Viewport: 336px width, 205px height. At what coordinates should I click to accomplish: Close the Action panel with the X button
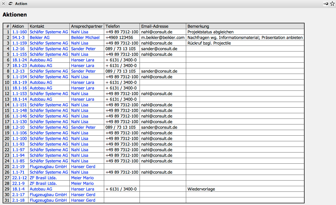[4, 4]
